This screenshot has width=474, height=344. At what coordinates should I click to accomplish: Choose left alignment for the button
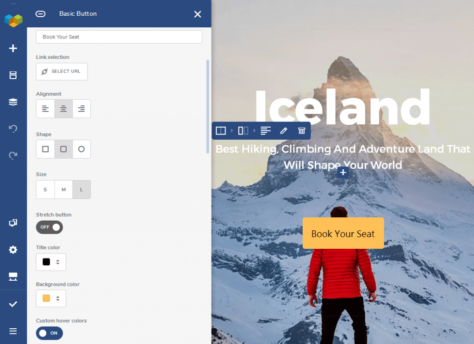click(45, 109)
